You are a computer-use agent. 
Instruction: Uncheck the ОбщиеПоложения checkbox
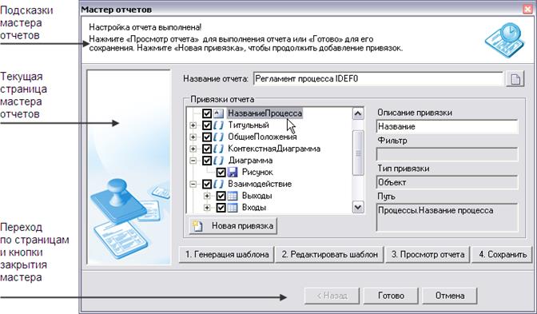click(x=207, y=137)
